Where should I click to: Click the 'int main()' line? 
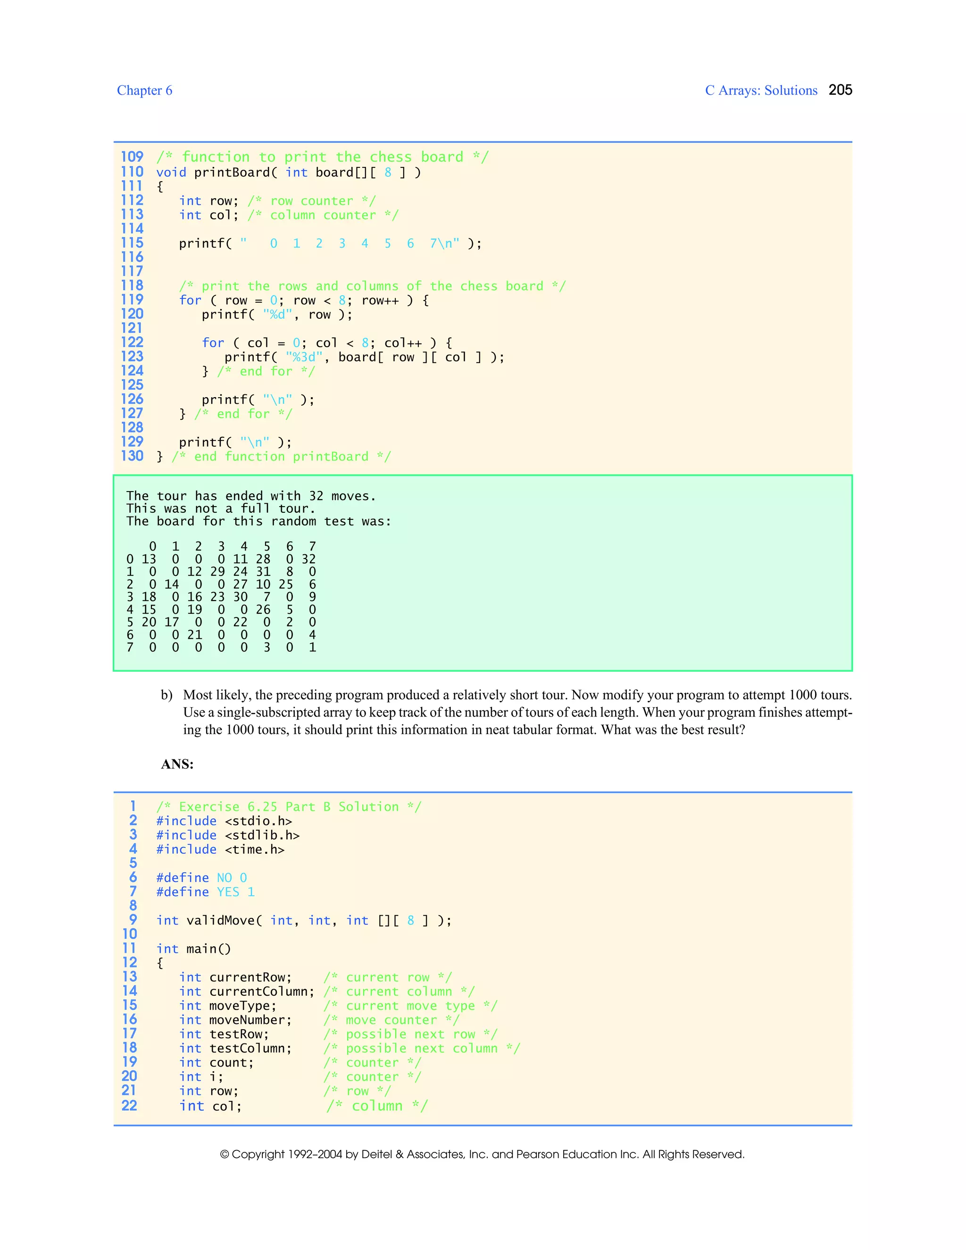[x=193, y=949]
